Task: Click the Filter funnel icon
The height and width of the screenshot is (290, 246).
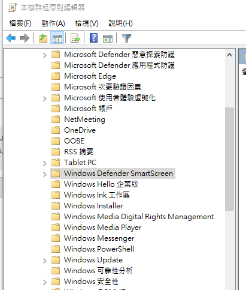Action: coord(126,38)
